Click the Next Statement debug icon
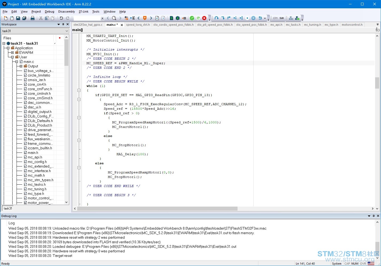The image size is (381, 266). 235,18
